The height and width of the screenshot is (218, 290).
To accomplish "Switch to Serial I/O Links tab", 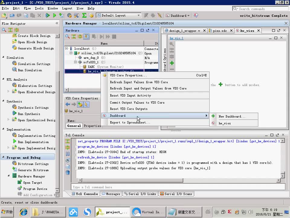I will pos(140,194).
